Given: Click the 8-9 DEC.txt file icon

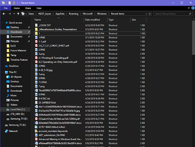Looking at the screenshot, I should click(36, 98).
